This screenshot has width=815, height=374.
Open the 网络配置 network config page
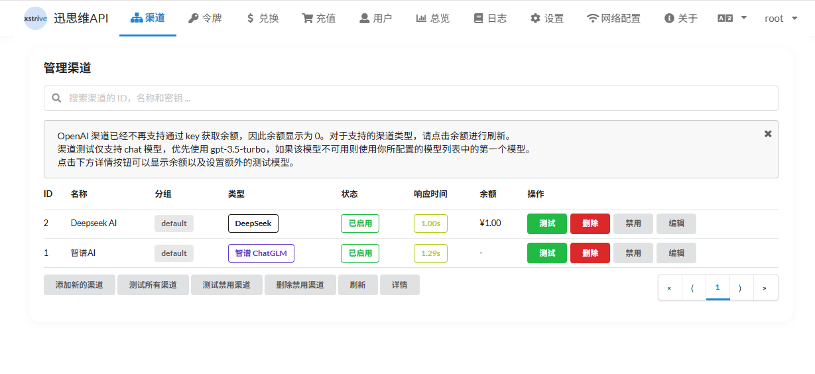point(614,18)
